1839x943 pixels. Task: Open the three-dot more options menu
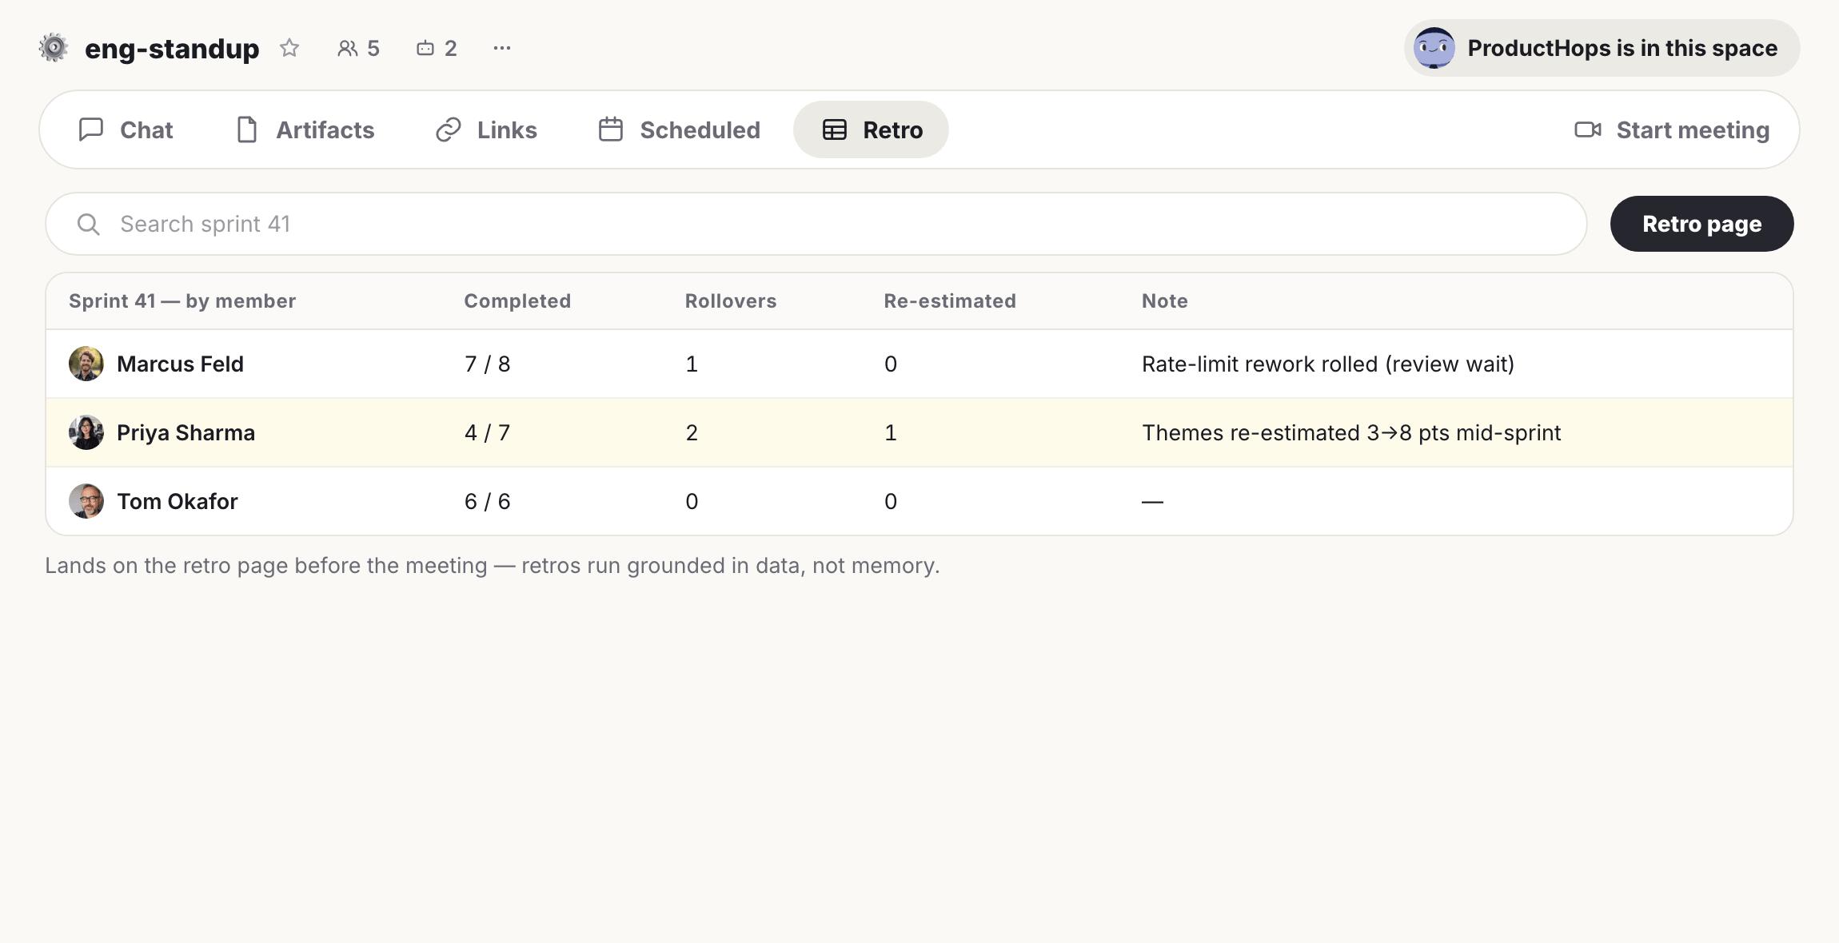(x=502, y=48)
